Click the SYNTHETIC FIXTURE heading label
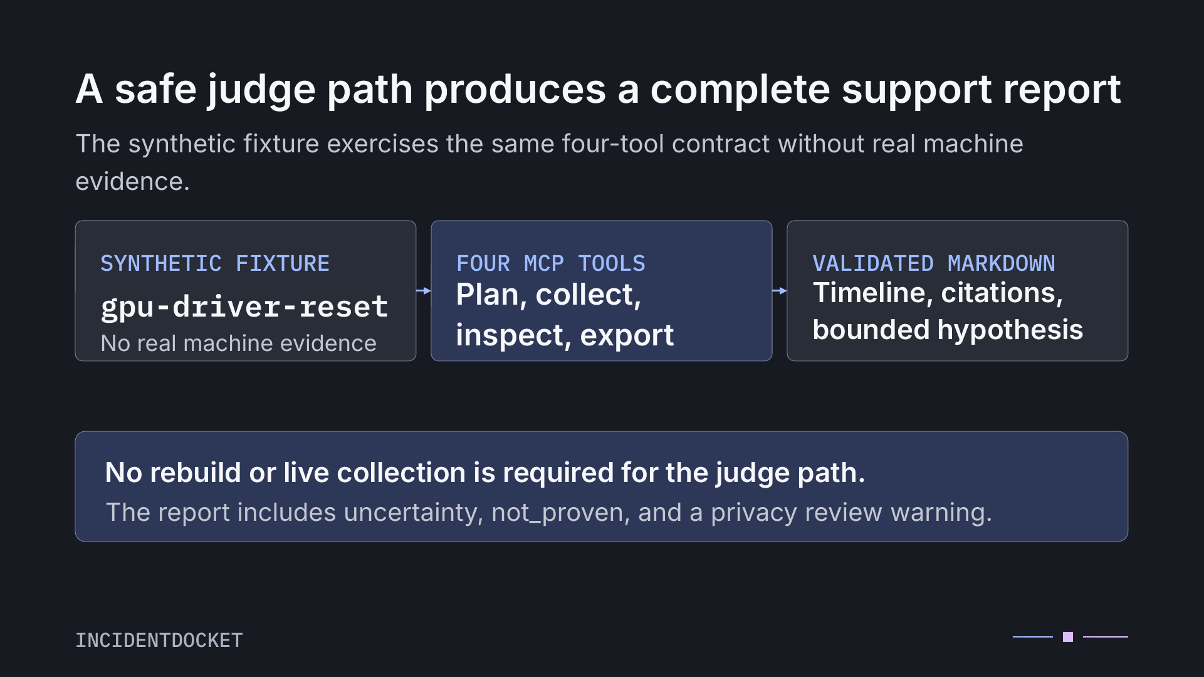Image resolution: width=1204 pixels, height=677 pixels. pos(215,263)
